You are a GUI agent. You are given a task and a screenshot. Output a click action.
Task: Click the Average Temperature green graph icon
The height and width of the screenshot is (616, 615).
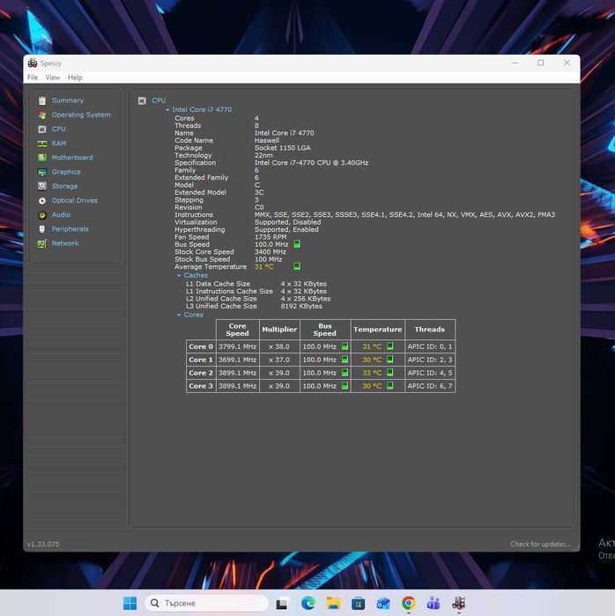point(297,266)
